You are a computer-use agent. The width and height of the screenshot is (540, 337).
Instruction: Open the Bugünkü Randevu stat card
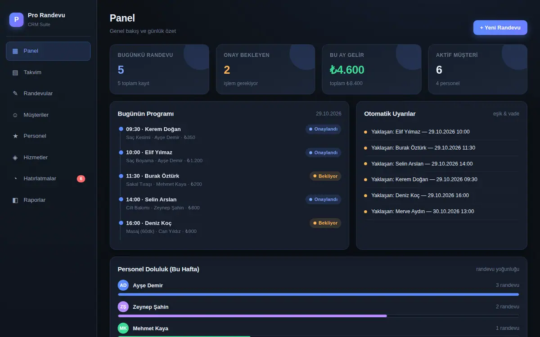click(159, 69)
